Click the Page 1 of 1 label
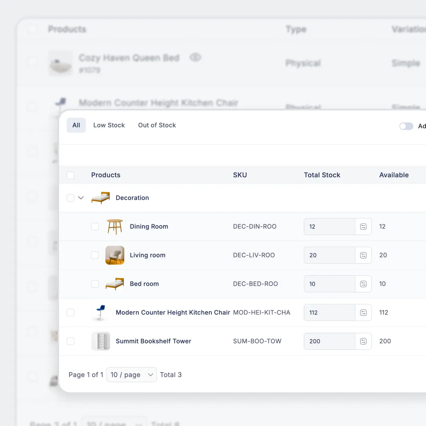Screen dimensions: 426x426 point(86,375)
